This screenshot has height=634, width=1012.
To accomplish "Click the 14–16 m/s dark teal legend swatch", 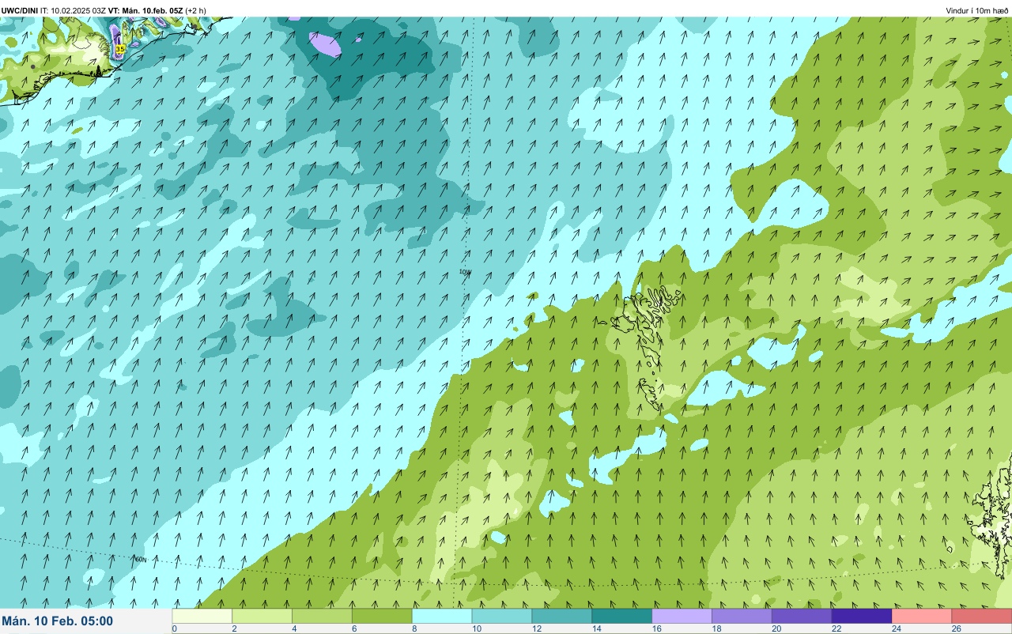I will pos(622,616).
